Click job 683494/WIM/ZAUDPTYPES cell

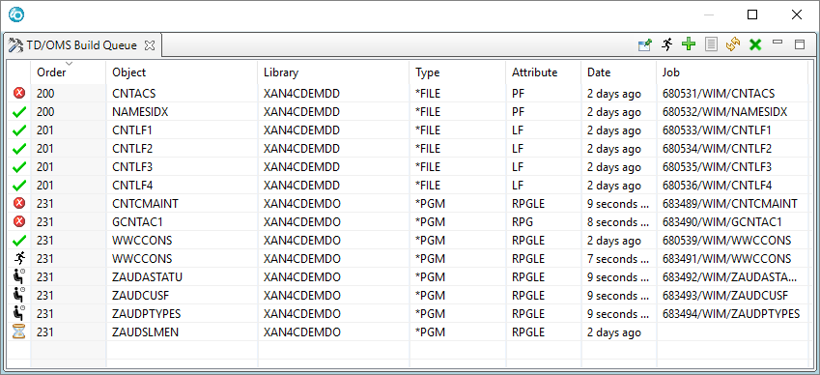pyautogui.click(x=732, y=313)
